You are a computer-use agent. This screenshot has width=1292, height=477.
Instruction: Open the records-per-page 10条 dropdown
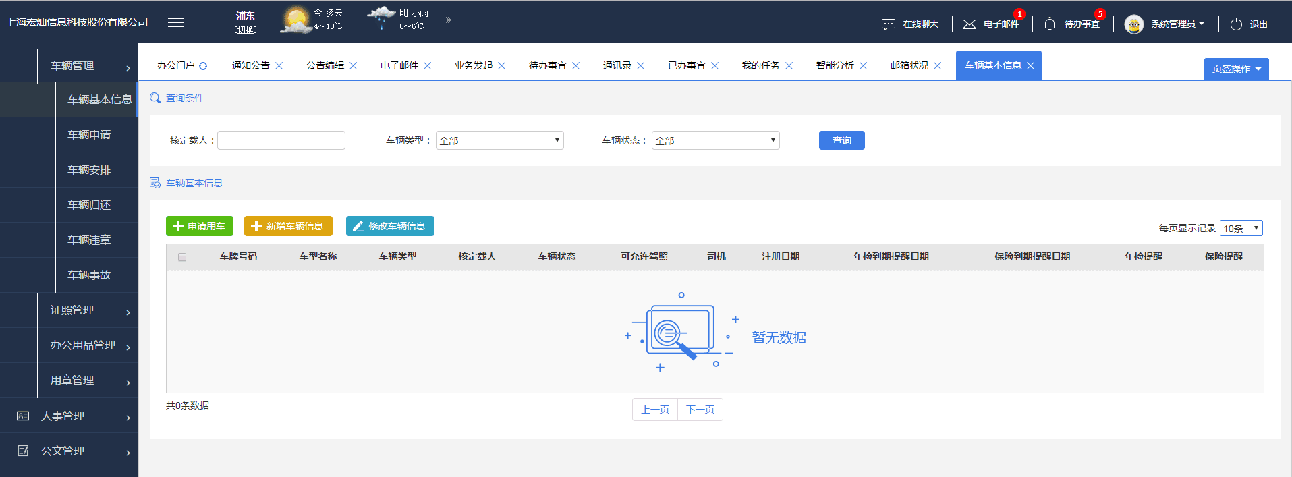1241,228
